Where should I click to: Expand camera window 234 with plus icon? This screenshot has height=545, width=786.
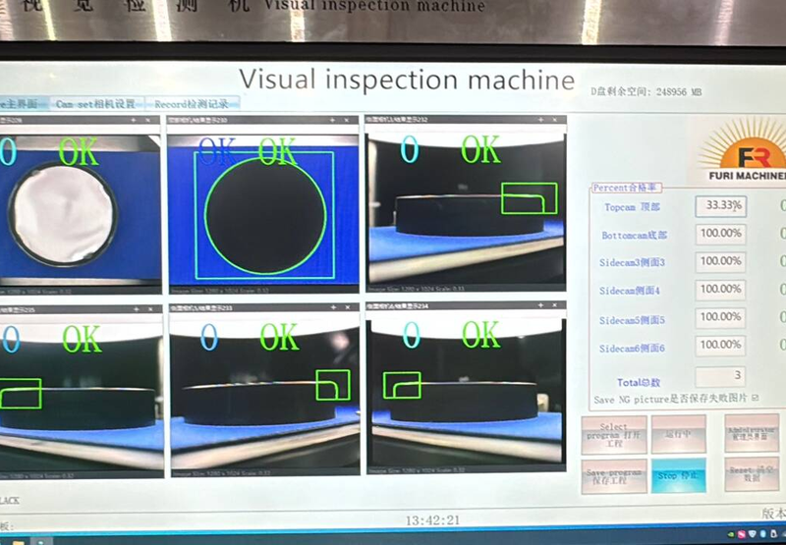click(540, 305)
